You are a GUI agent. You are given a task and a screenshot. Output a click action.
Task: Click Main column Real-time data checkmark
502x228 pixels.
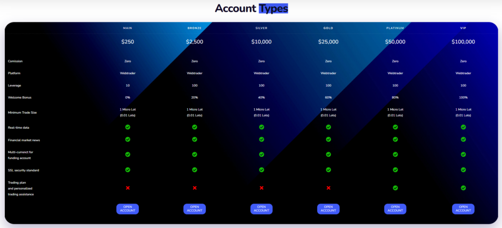[127, 127]
